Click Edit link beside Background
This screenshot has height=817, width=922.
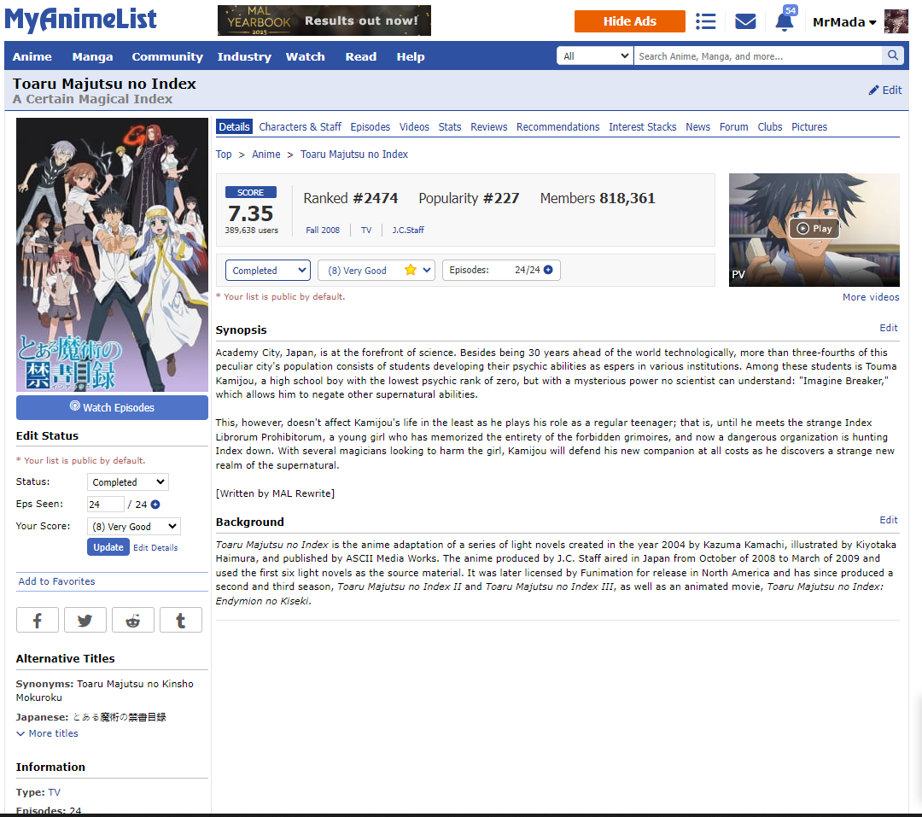888,520
